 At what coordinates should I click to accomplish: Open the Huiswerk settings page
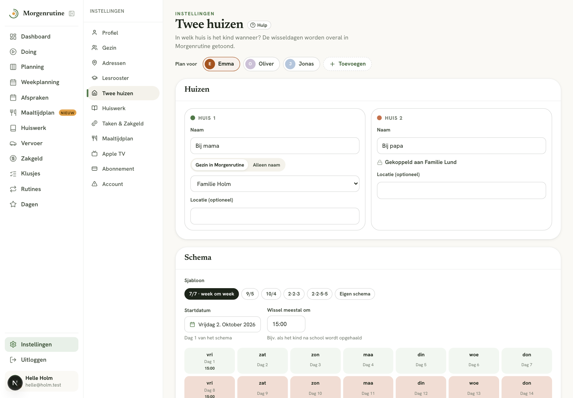(x=123, y=108)
